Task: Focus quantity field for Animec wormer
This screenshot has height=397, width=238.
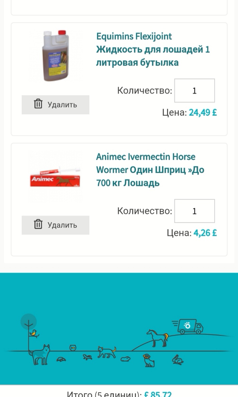Action: (x=194, y=211)
